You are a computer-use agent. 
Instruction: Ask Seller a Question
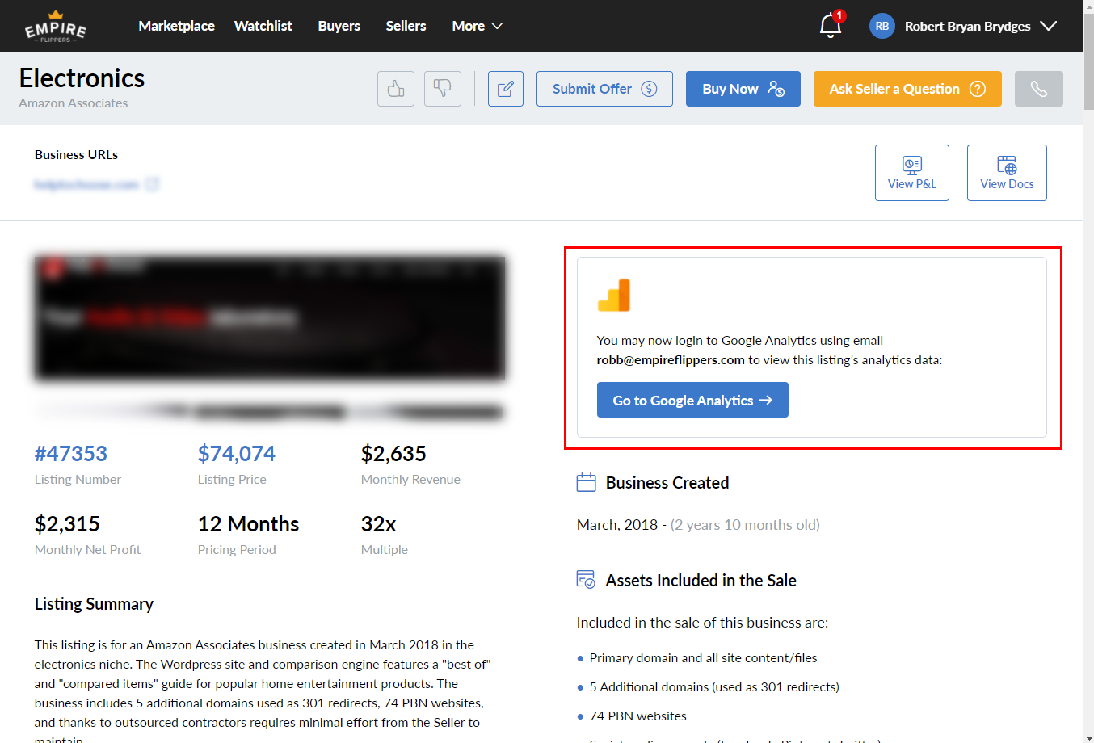907,89
